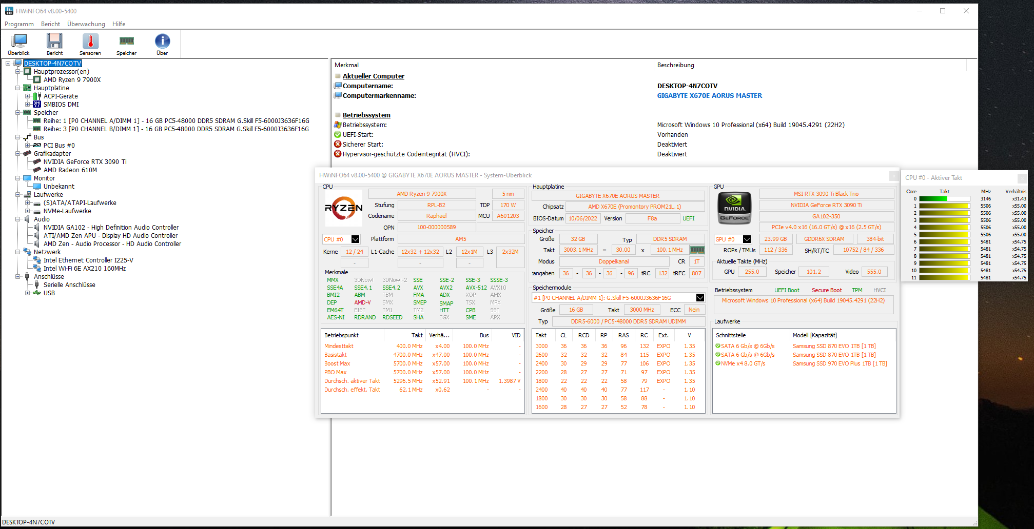Click the DESKTOP-4N7COTV status bar text

tap(29, 522)
